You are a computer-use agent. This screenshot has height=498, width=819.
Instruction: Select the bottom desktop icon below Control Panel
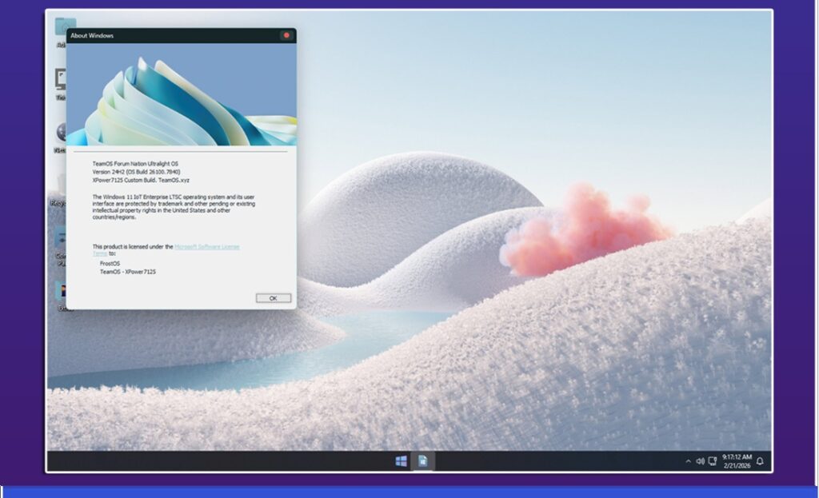click(x=61, y=289)
